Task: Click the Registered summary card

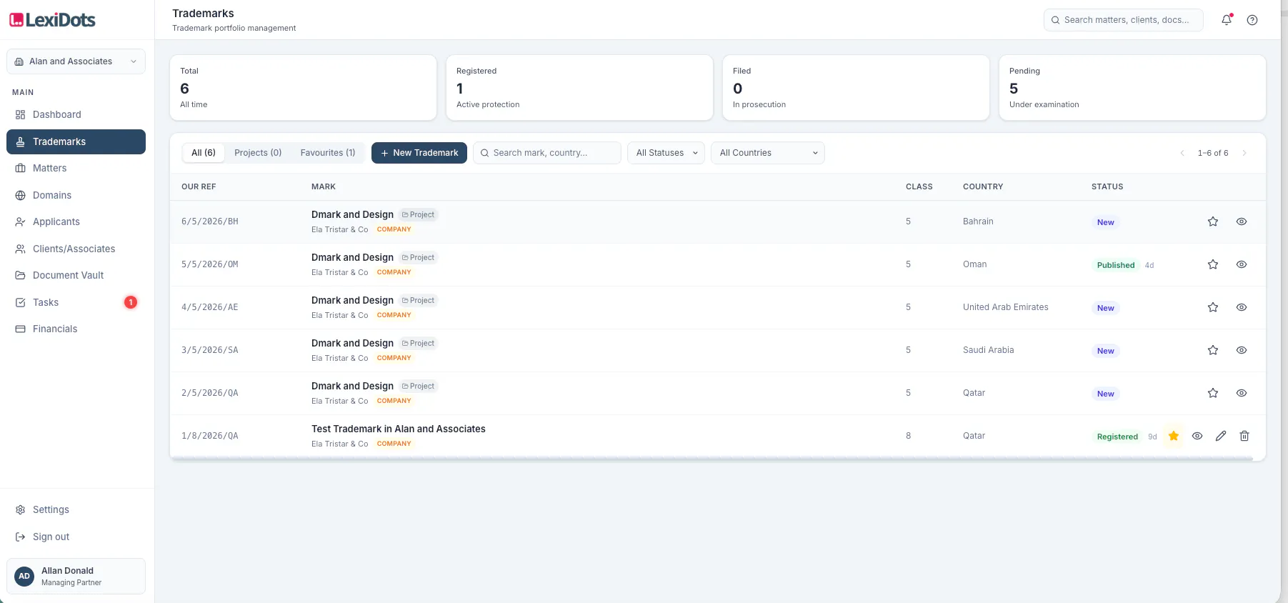Action: (x=579, y=88)
